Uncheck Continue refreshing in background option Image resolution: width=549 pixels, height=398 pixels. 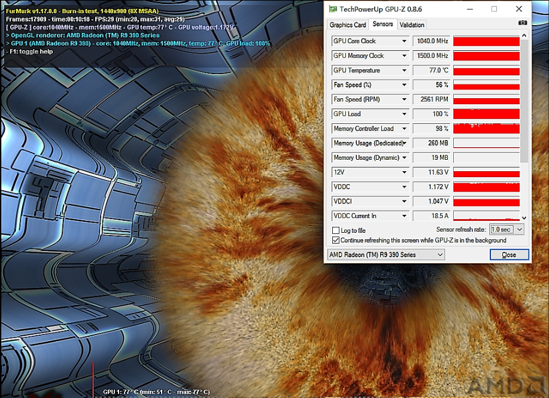335,240
